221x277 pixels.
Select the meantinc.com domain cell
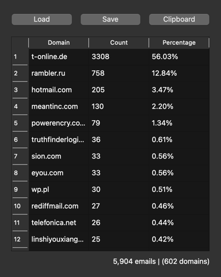(x=59, y=106)
